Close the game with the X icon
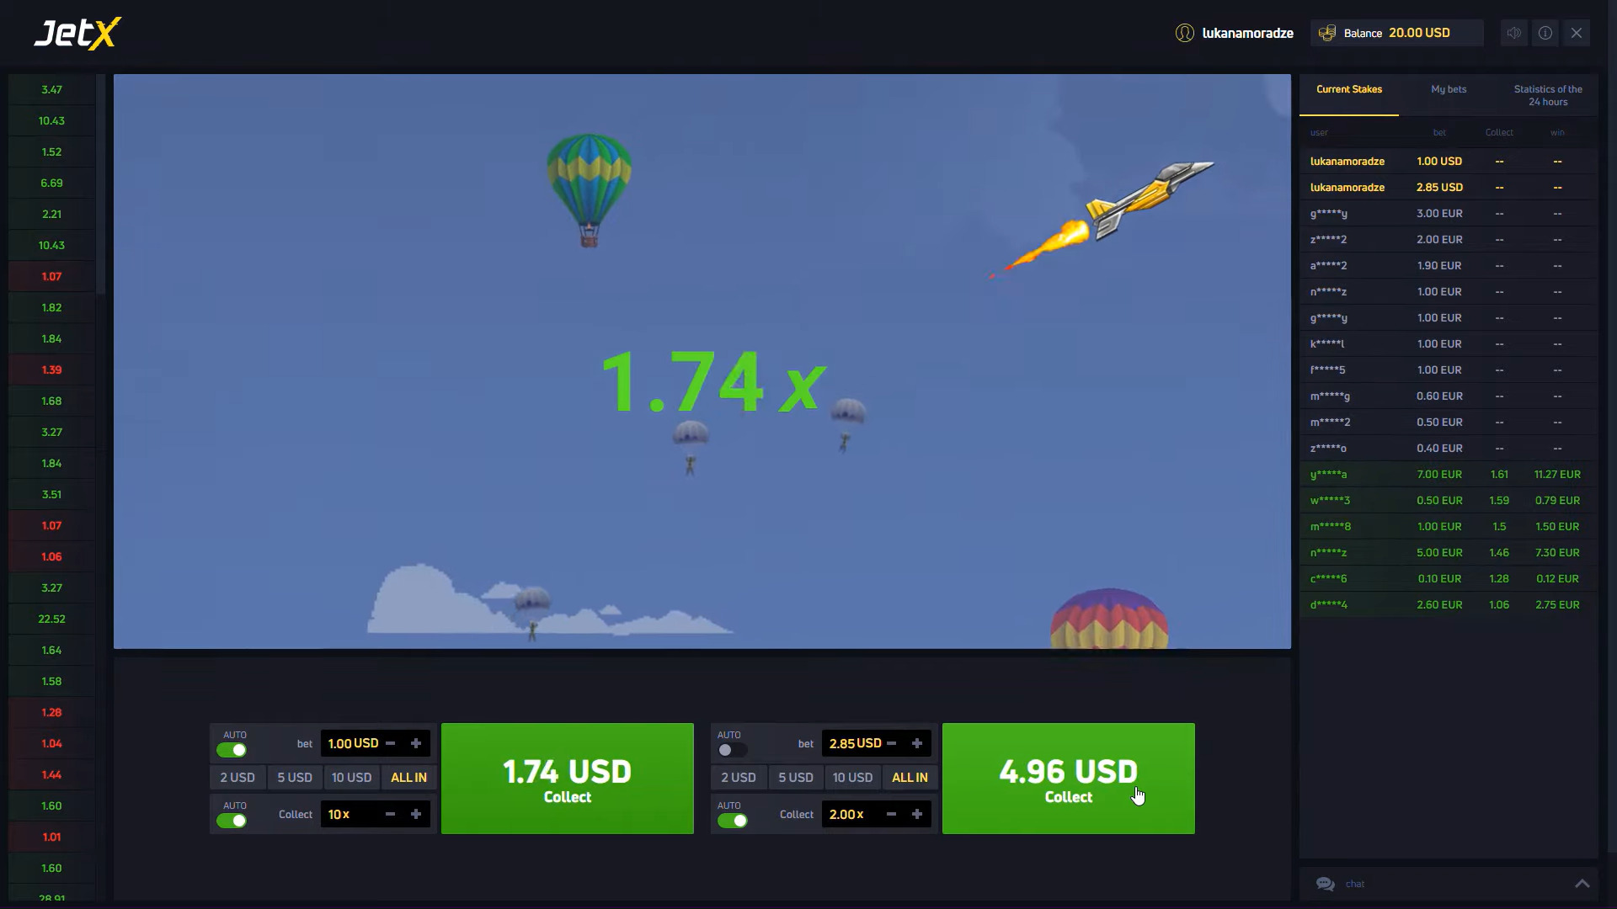This screenshot has width=1617, height=909. point(1577,33)
